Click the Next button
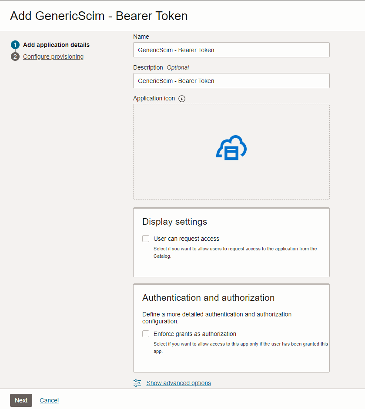The image size is (365, 409). 21,400
